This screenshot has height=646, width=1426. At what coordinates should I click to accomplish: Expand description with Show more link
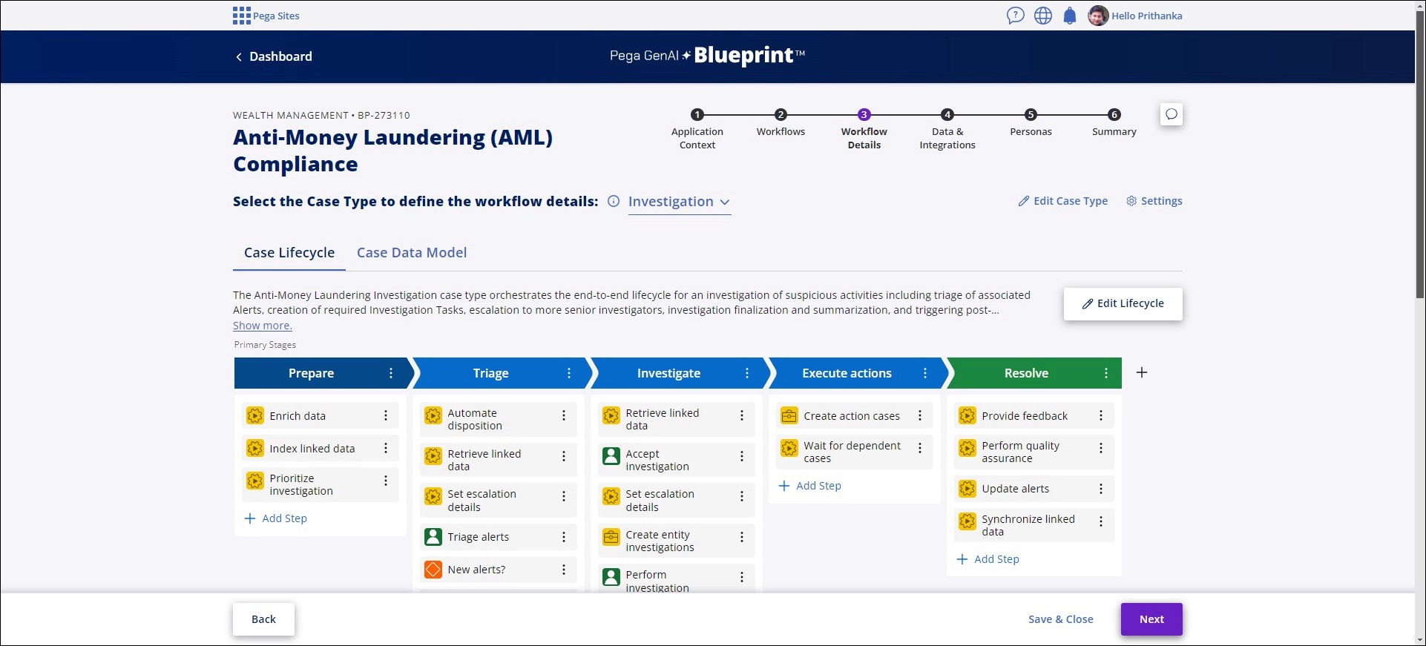(263, 326)
